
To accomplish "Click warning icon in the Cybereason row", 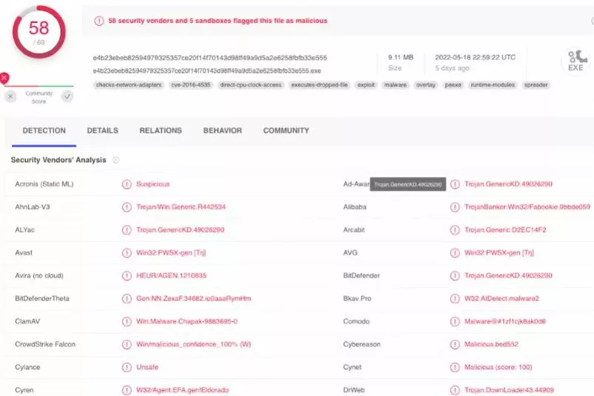I will (x=455, y=344).
